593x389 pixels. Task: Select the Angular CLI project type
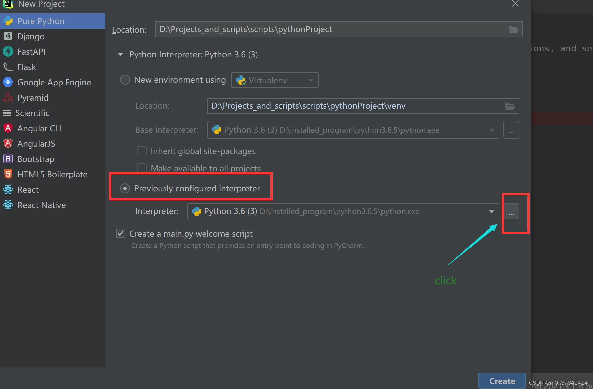53,128
